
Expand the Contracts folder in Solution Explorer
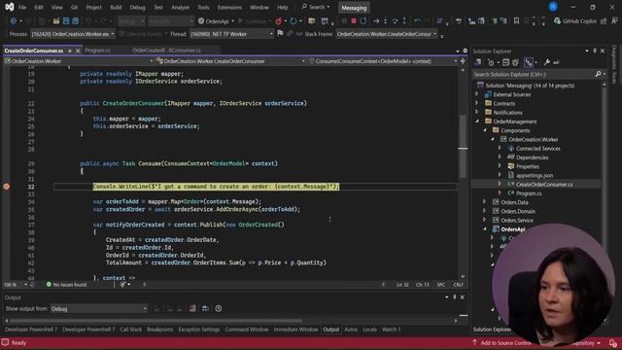[477, 103]
